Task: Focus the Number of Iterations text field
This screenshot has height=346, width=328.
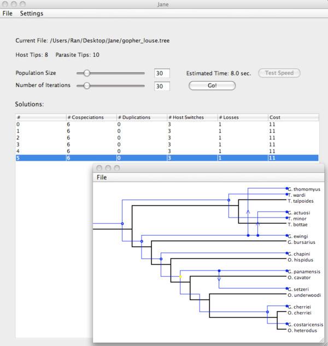Action: coord(162,86)
